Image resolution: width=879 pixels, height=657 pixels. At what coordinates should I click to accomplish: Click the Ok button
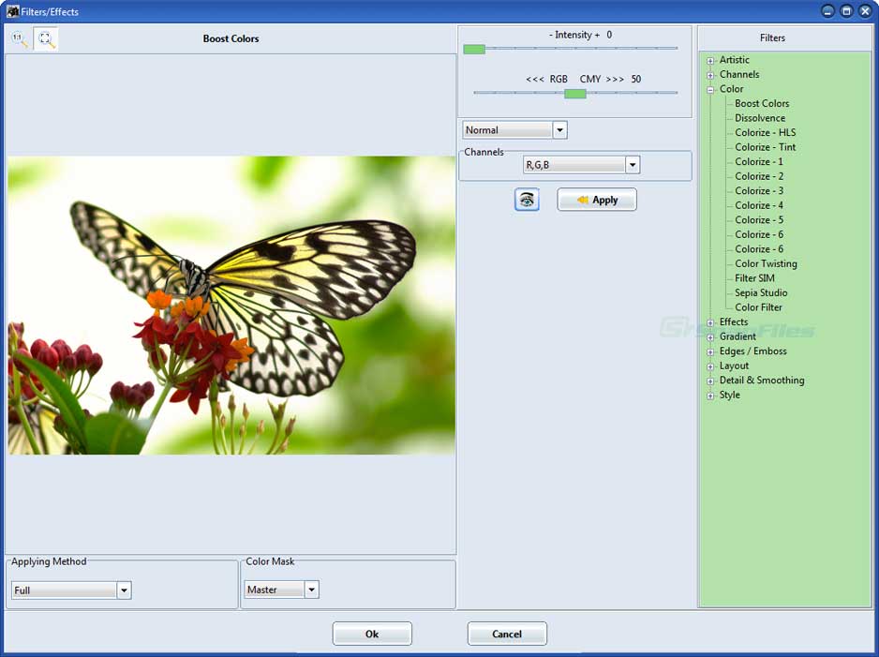371,633
